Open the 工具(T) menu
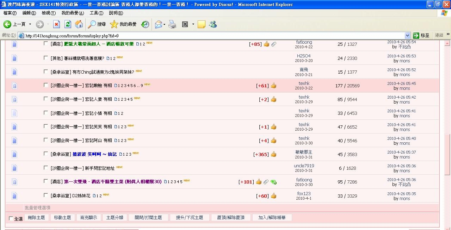The height and width of the screenshot is (230, 451). tap(96, 13)
